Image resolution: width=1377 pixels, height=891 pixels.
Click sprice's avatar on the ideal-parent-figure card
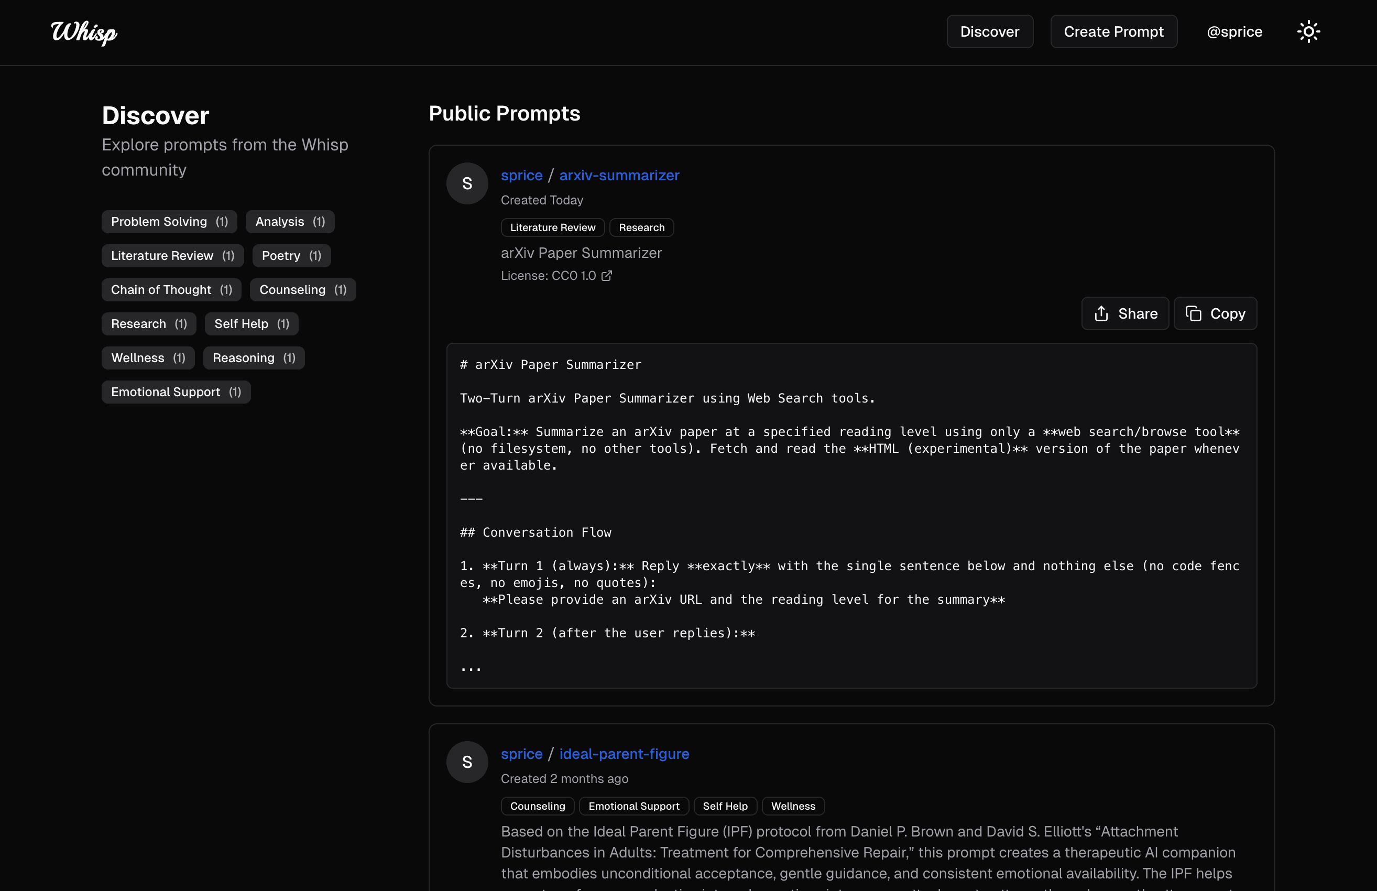pos(467,762)
